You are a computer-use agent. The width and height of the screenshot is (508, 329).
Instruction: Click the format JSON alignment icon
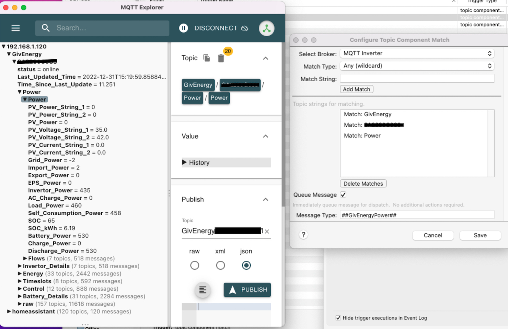click(203, 290)
